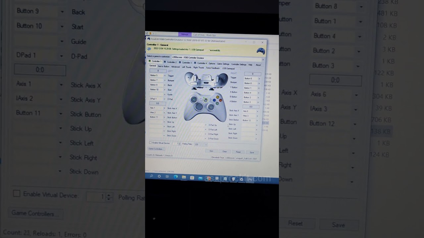
Task: Open the About tab
Action: (258, 65)
